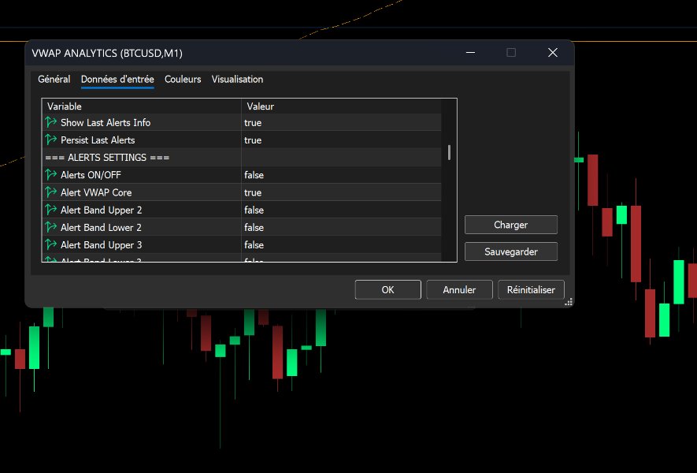697x473 pixels.
Task: Load a preset with Charger
Action: point(511,225)
